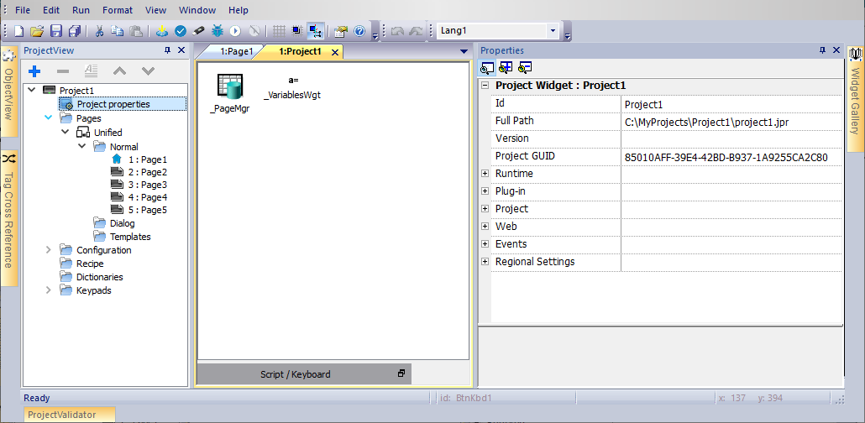Toggle the highlighted snap-to-objects icon

tap(316, 31)
